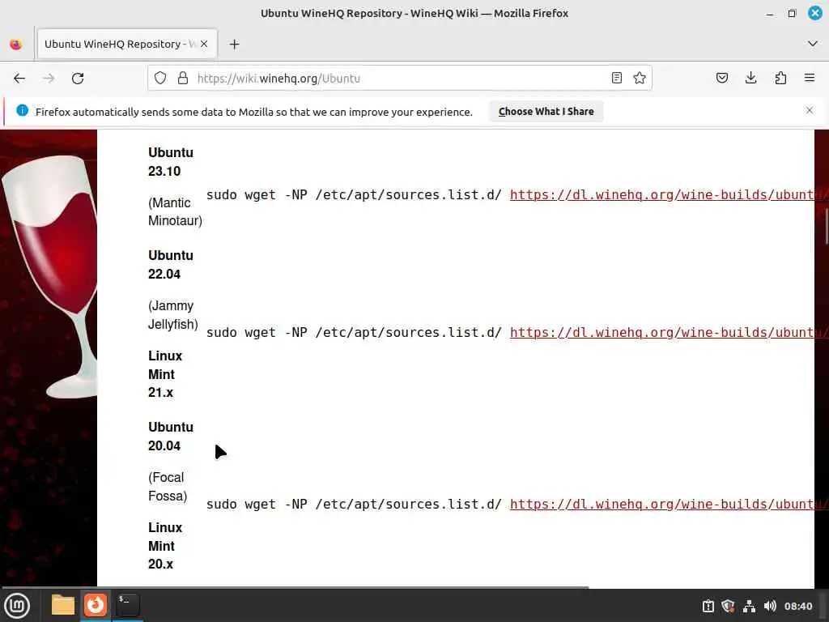
Task: Save the page to Pocket
Action: [721, 79]
